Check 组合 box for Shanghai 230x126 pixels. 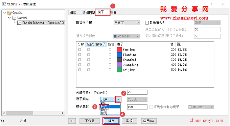click(110, 60)
